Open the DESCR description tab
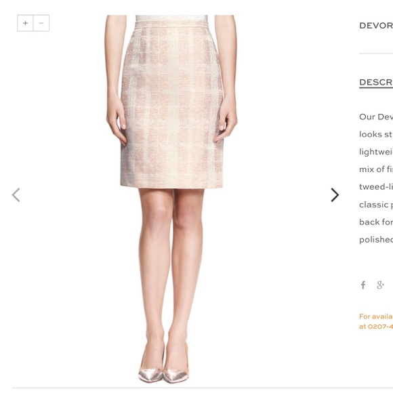 click(x=376, y=83)
